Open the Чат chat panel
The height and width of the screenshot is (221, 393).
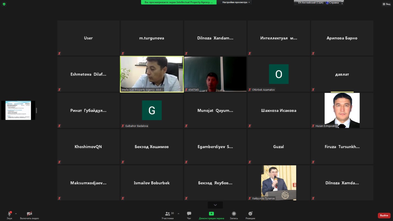tap(189, 214)
